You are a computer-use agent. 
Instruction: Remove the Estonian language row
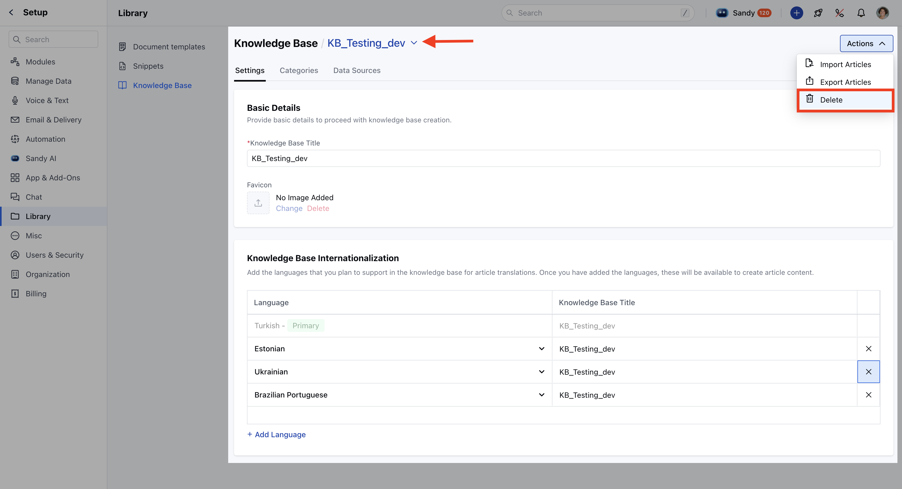pos(869,349)
